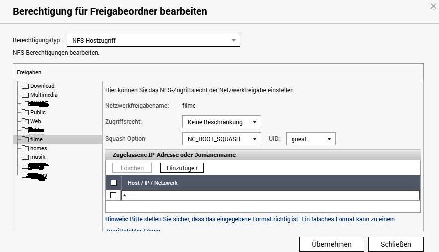Image resolution: width=439 pixels, height=252 pixels.
Task: Open the Berechtigungstyp dropdown
Action: pos(153,40)
